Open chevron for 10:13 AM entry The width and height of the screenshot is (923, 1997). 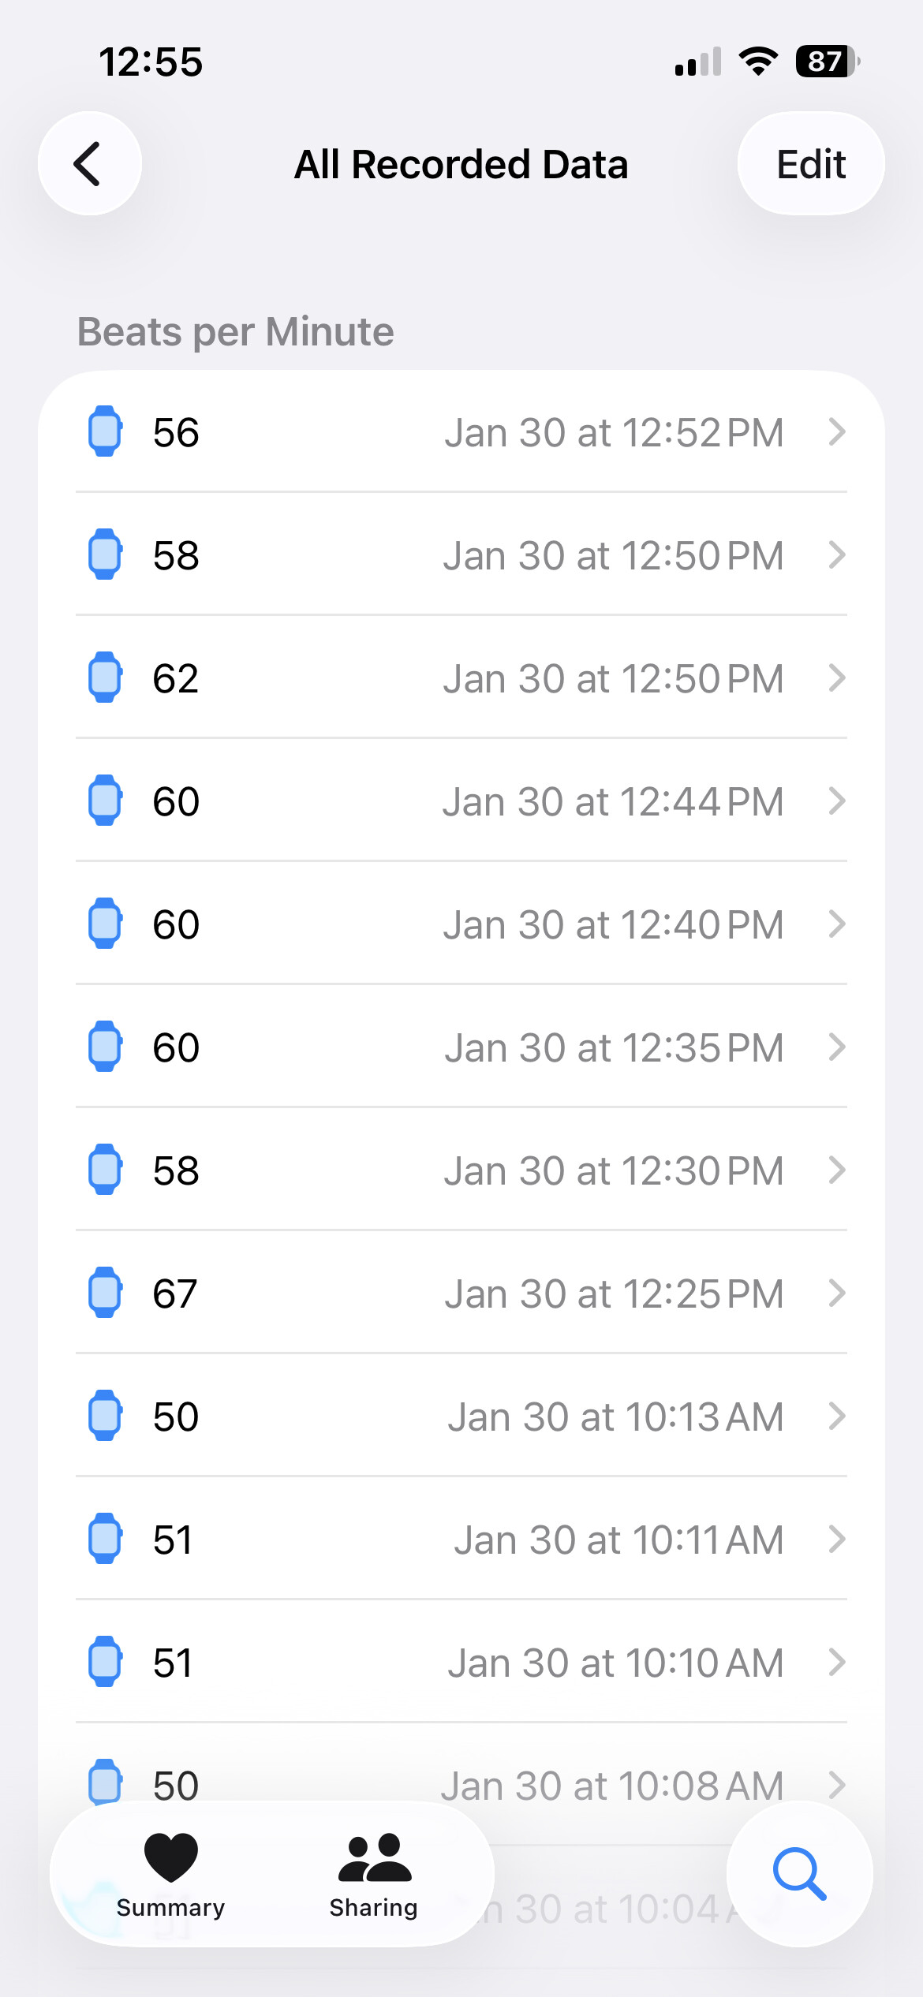click(837, 1416)
